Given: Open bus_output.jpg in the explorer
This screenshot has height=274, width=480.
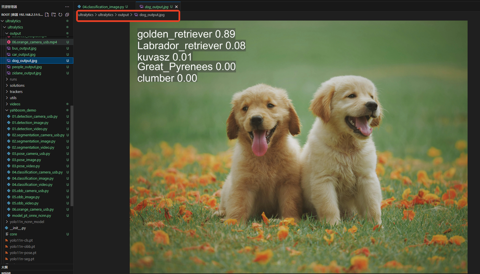Looking at the screenshot, I should point(37,48).
